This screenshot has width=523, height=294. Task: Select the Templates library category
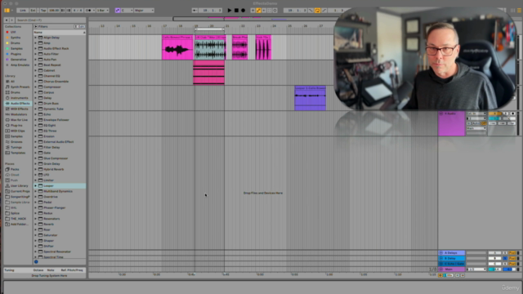click(18, 153)
